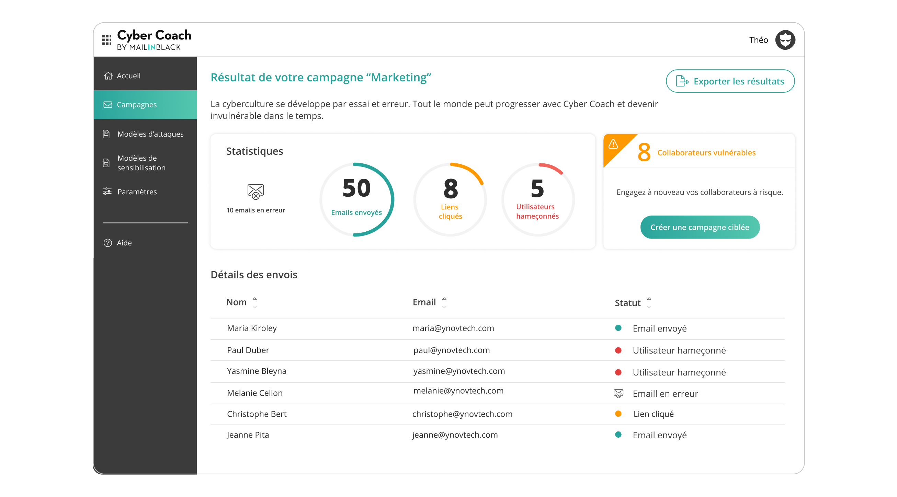Open the apps grid launcher icon
The width and height of the screenshot is (897, 497).
106,40
